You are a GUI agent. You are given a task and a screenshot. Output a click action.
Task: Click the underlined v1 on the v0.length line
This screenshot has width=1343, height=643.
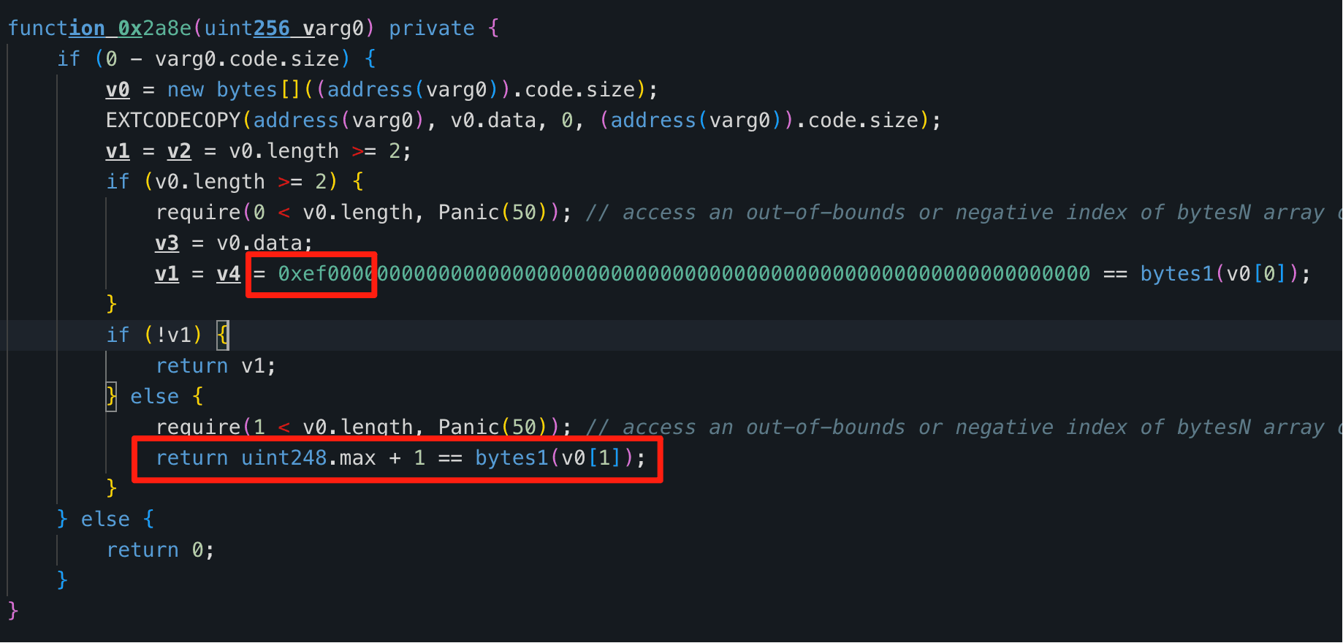(x=118, y=151)
